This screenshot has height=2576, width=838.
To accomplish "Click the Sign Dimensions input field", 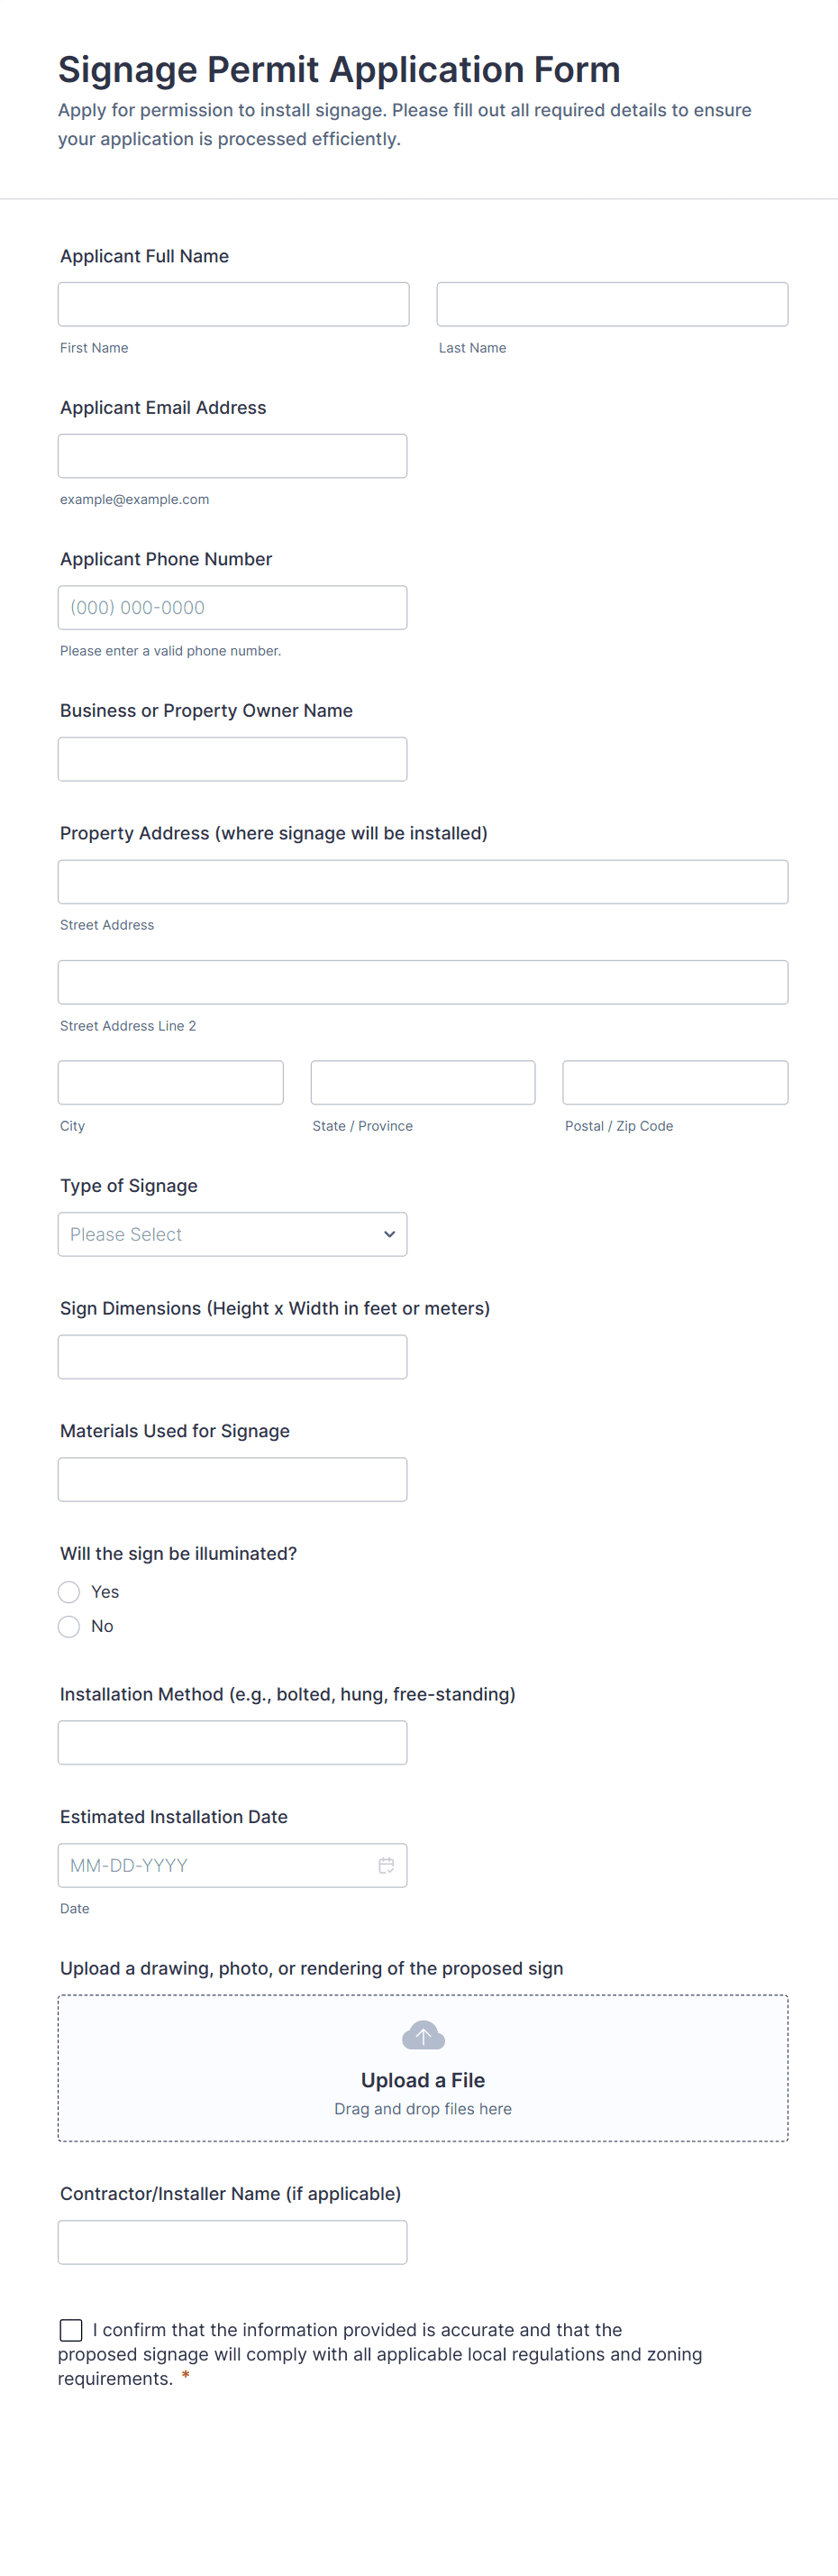I will tap(232, 1357).
